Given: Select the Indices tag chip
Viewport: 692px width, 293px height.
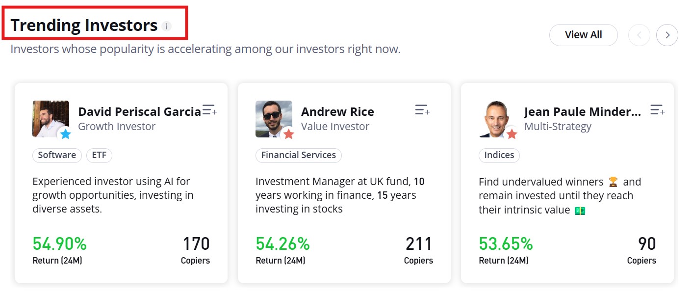Looking at the screenshot, I should click(x=499, y=155).
